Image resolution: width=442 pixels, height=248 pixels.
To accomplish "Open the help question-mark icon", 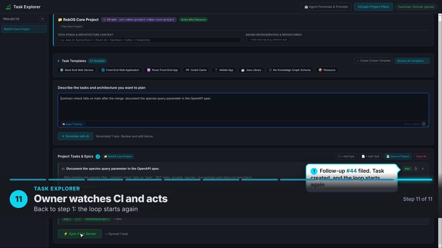I will (424, 124).
